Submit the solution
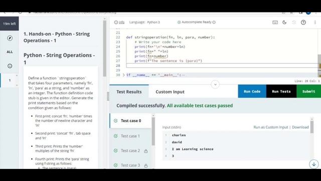 (309, 92)
